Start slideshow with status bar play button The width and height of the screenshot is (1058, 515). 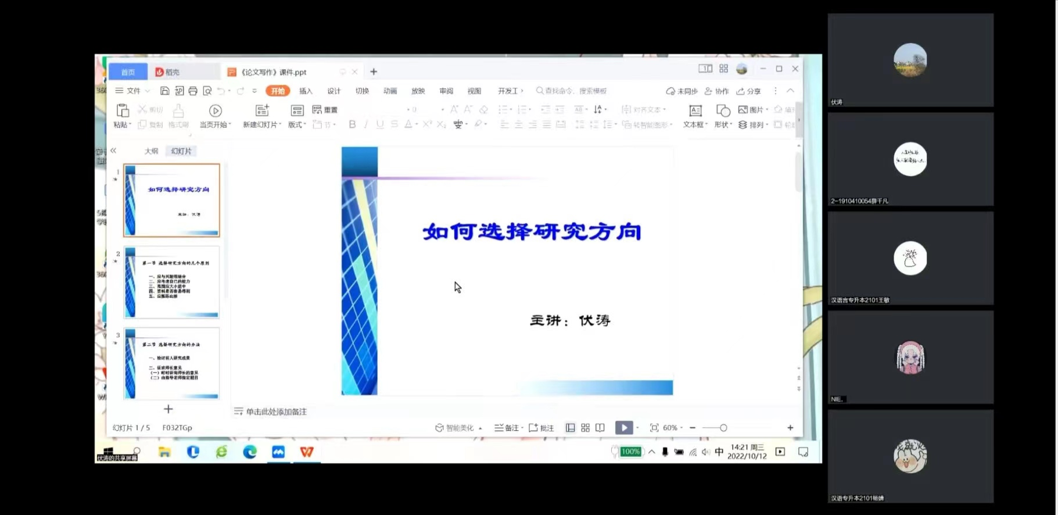(623, 428)
